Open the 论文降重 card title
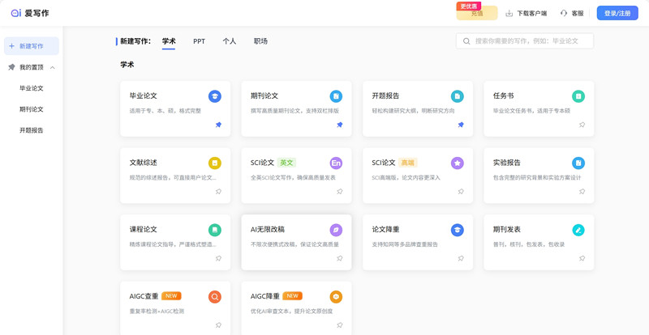Viewport: 649px width, 335px height. [x=386, y=230]
